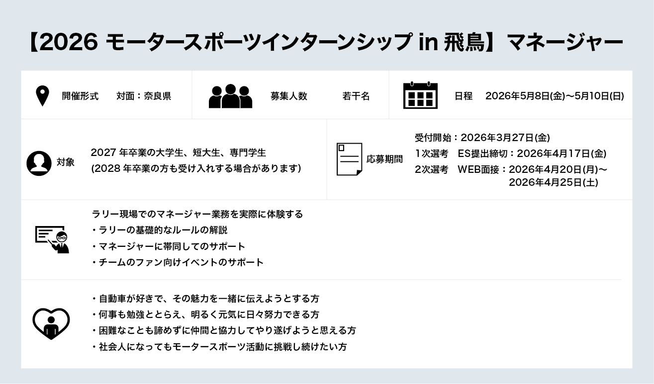This screenshot has height=384, width=654.
Task: Click the location pin icon
Action: (43, 96)
